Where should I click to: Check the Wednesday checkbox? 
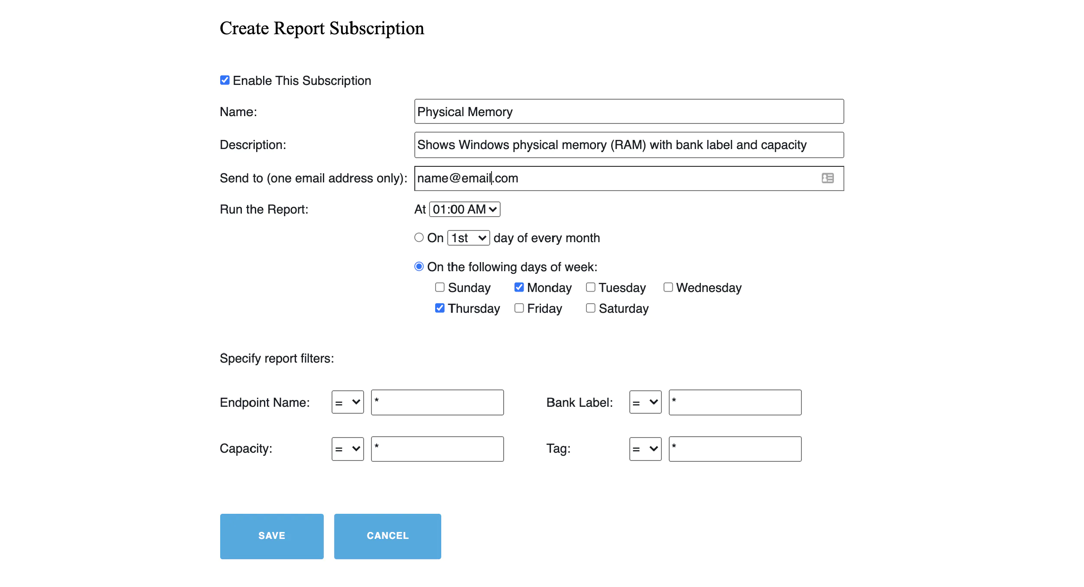click(668, 287)
